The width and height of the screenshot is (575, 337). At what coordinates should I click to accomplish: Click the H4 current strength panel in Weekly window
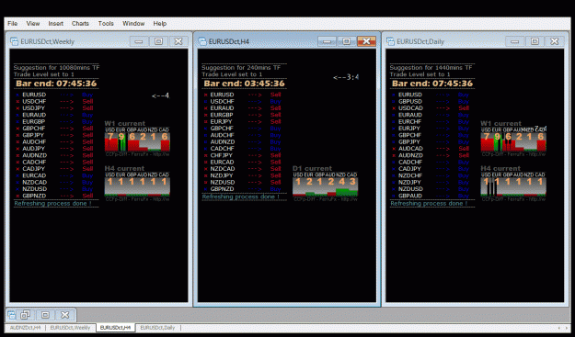[x=137, y=184]
